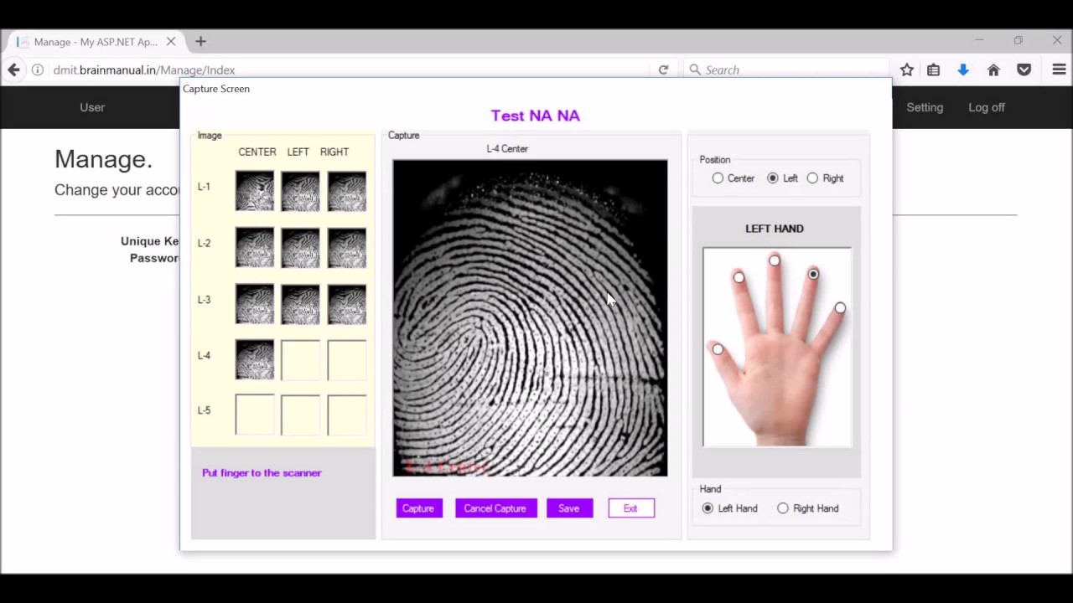Viewport: 1073px width, 603px height.
Task: Open the L-1 Center fingerprint thumbnail
Action: pos(255,191)
